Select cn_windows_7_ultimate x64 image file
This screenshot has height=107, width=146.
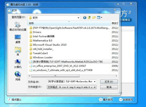click(61, 70)
